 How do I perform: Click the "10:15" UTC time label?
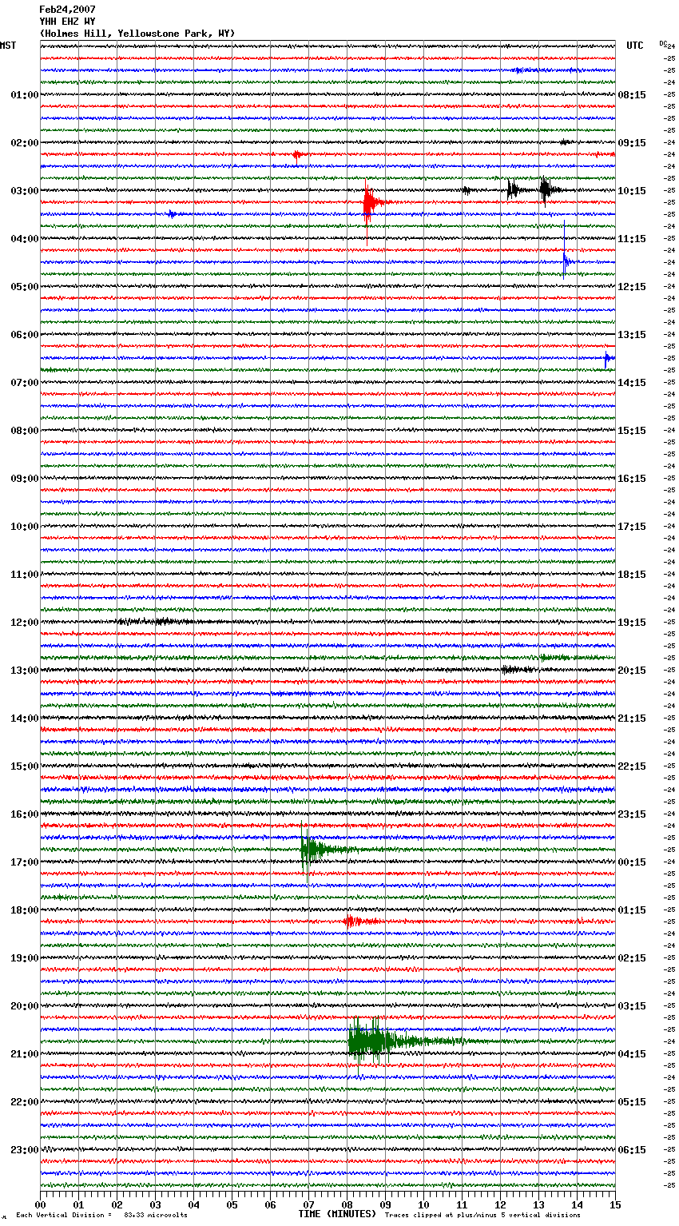pyautogui.click(x=632, y=191)
